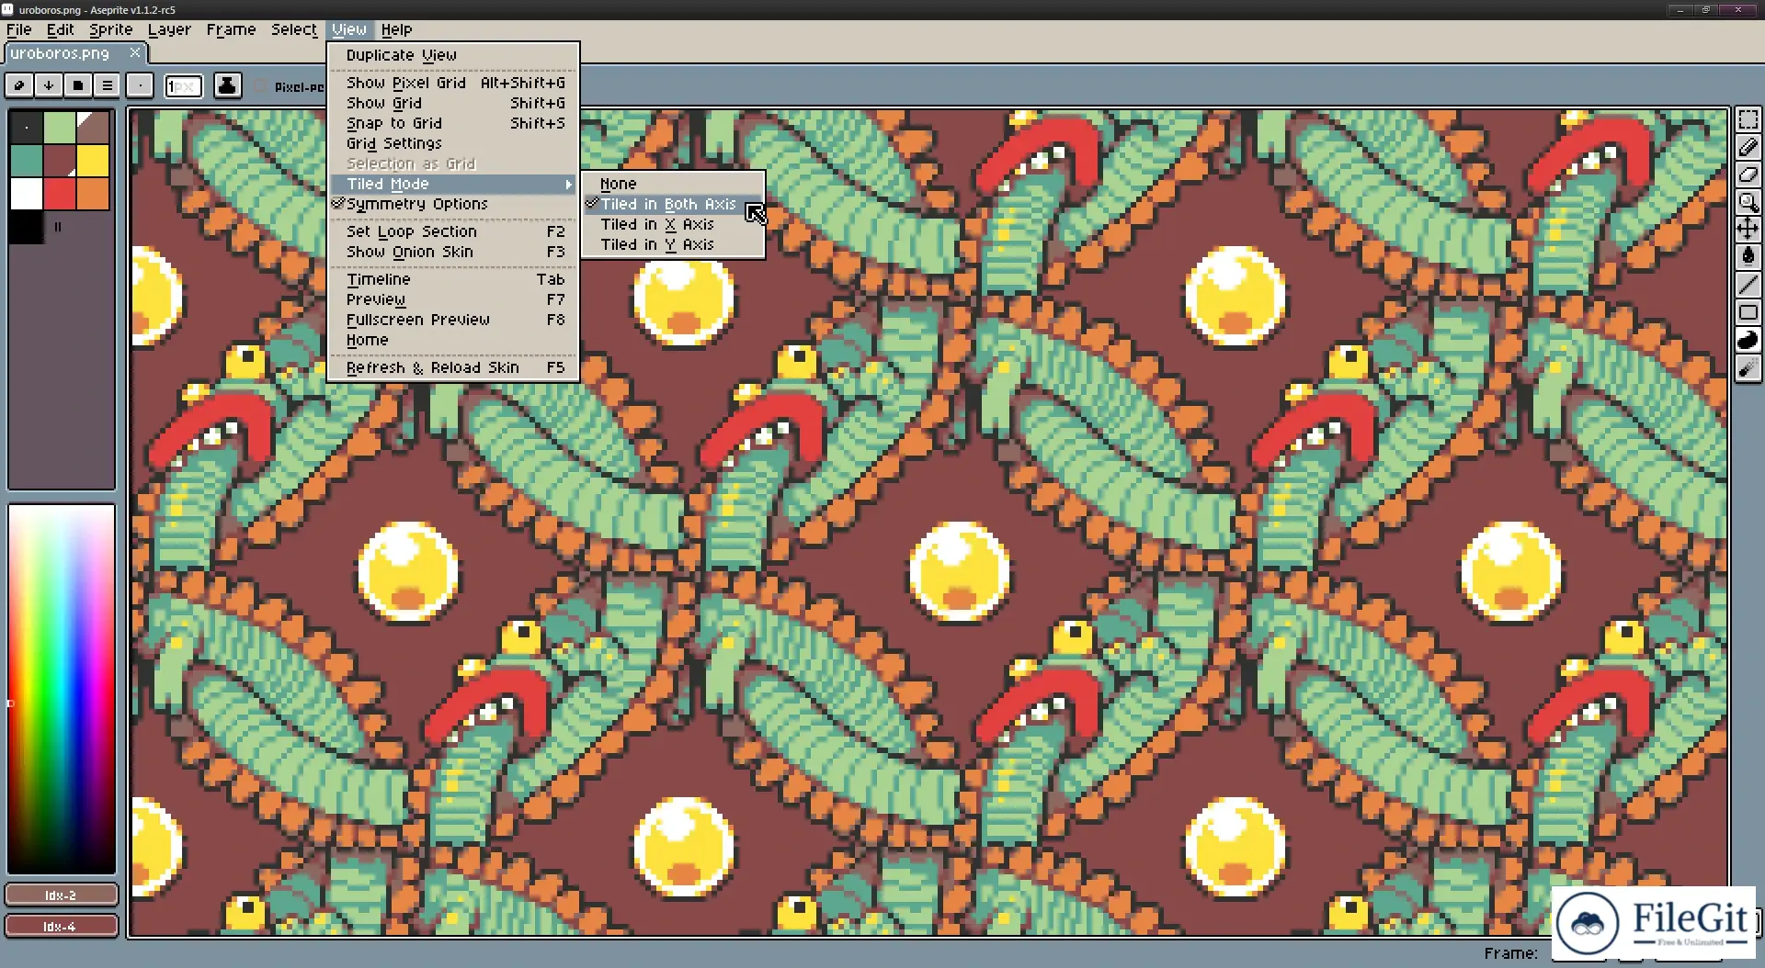Choose Set Loop Section
This screenshot has height=968, width=1765.
click(453, 231)
